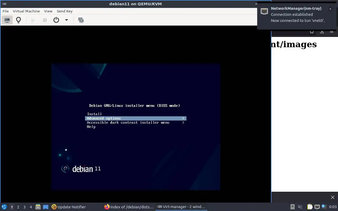Viewport: 338px width, 211px height.
Task: Click the Connection established notification text
Action: (x=292, y=15)
